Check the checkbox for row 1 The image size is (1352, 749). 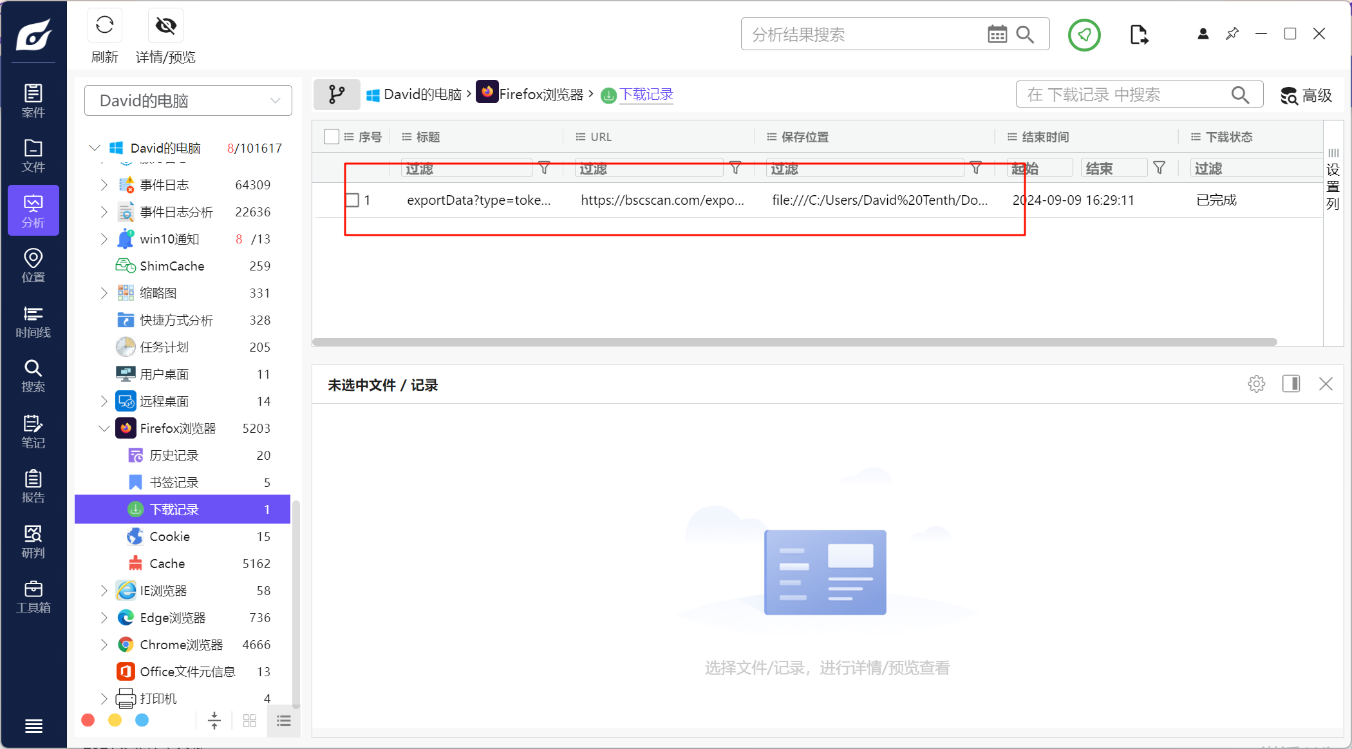pyautogui.click(x=352, y=200)
